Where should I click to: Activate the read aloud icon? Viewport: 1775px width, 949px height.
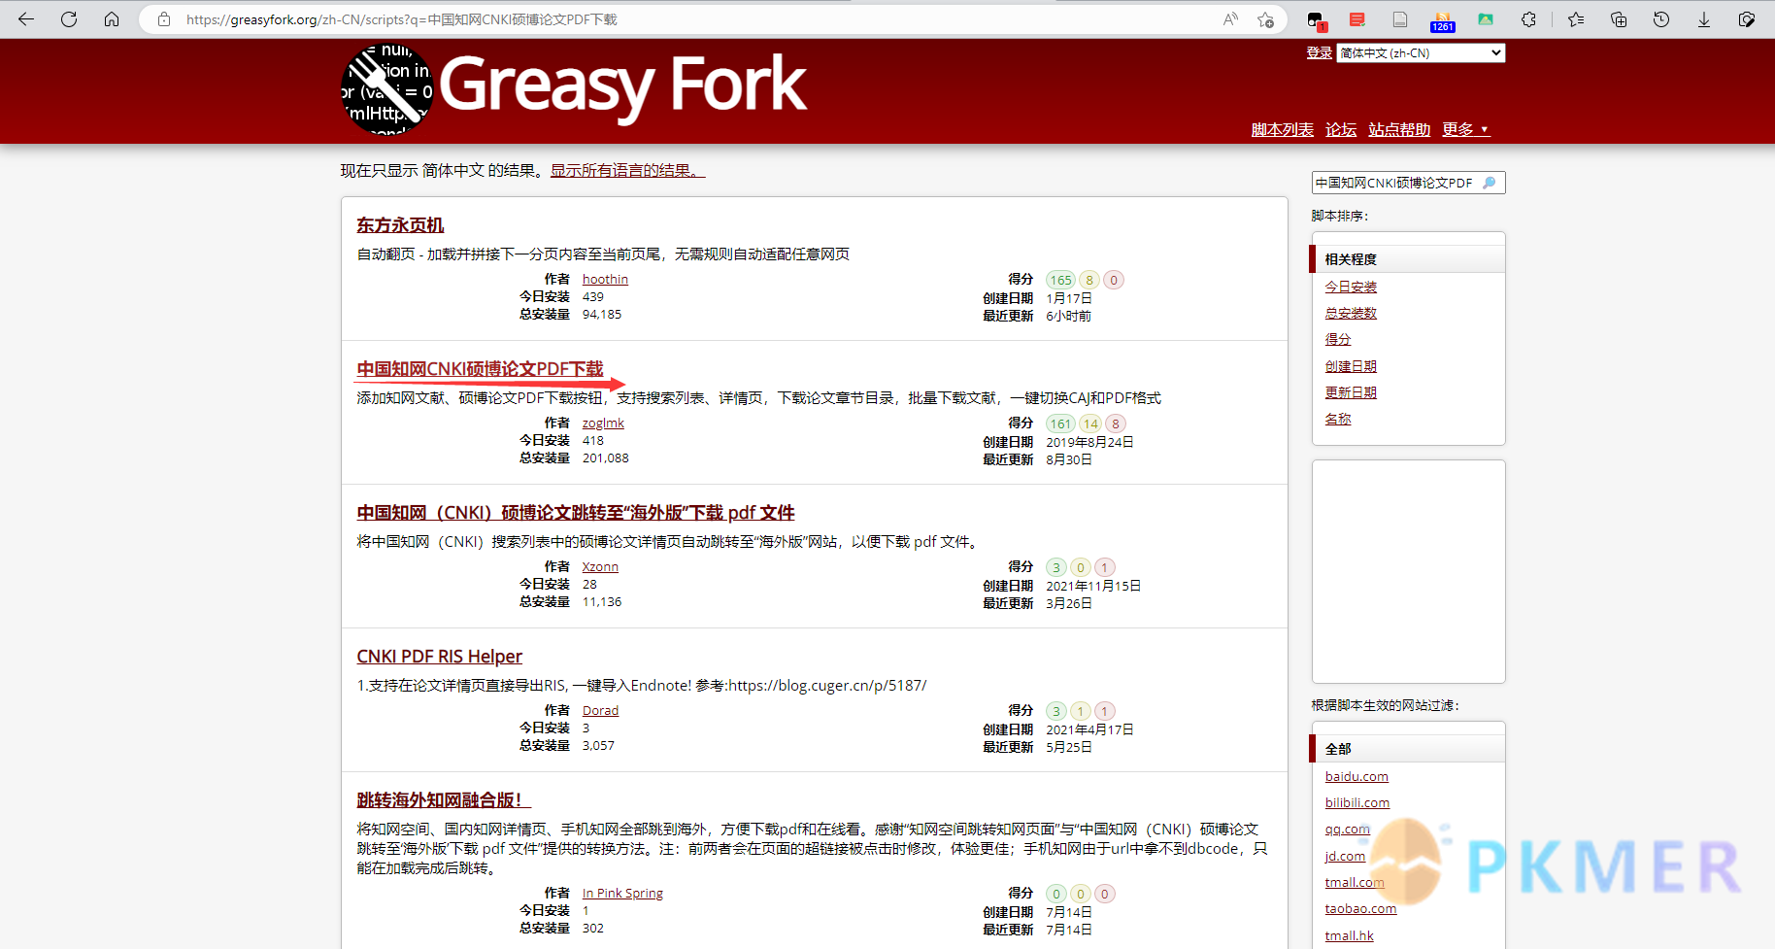[1230, 19]
